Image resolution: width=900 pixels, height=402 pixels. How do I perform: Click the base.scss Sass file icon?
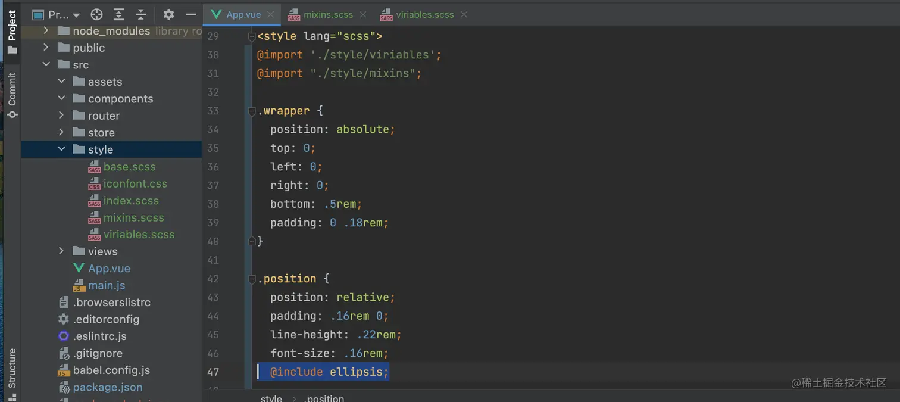(x=94, y=167)
